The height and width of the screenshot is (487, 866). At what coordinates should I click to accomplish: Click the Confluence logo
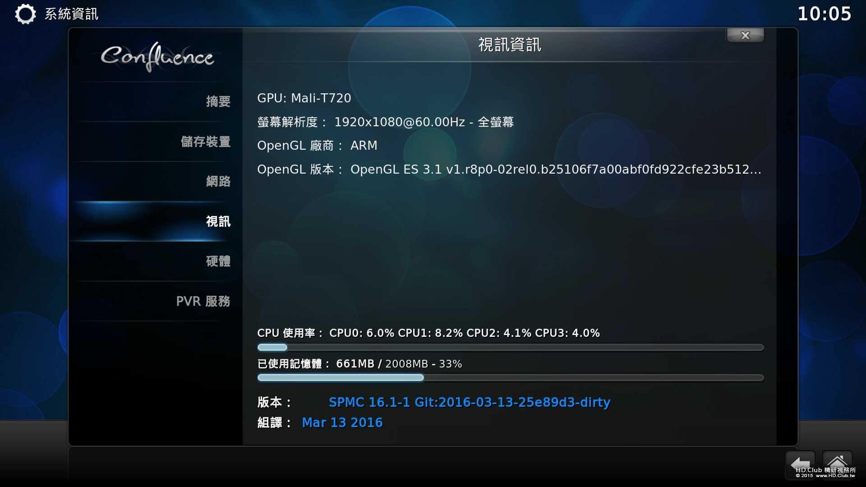157,57
